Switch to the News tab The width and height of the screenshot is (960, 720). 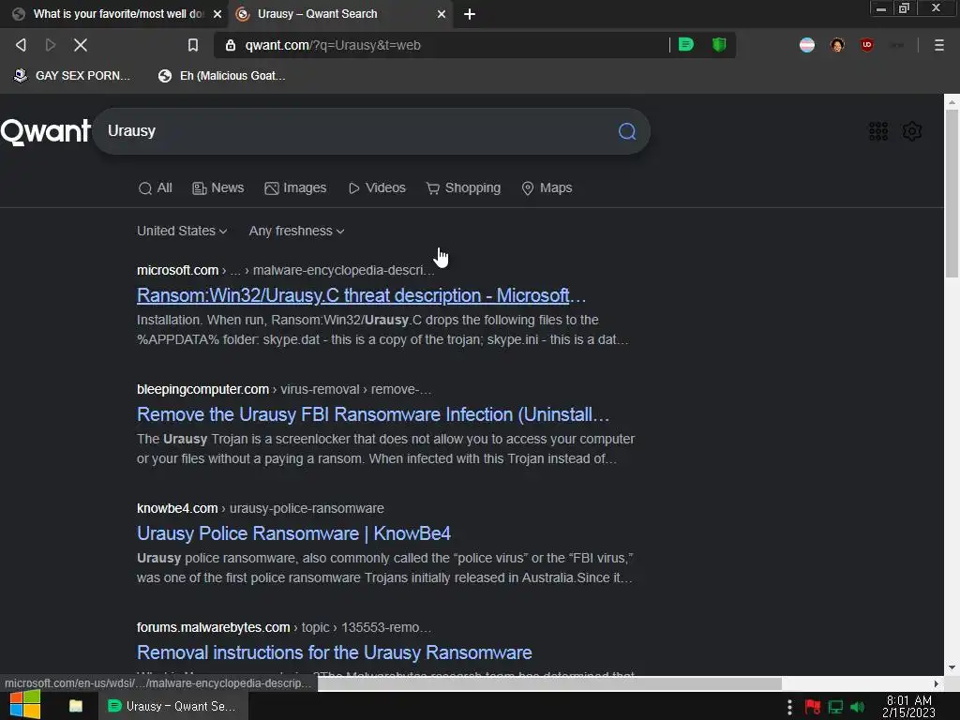[217, 187]
